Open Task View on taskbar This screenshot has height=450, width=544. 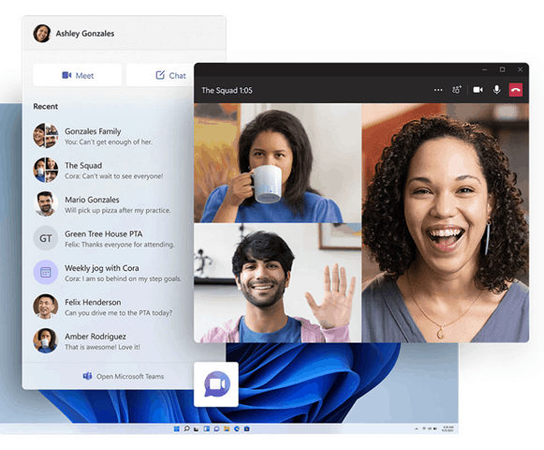click(197, 428)
